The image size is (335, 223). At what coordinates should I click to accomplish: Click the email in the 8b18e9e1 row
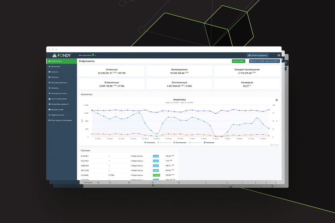tap(137, 156)
